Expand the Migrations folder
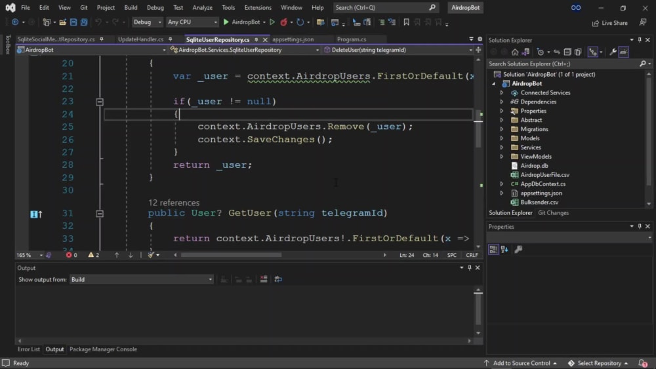 pyautogui.click(x=502, y=129)
